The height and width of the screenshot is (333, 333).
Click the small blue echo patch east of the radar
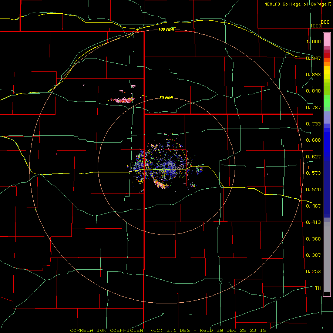[x=199, y=169]
